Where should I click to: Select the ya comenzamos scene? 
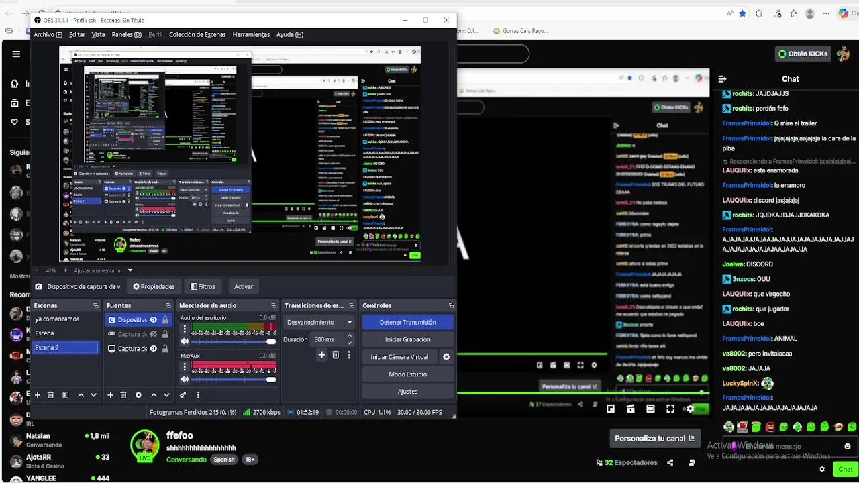point(66,319)
